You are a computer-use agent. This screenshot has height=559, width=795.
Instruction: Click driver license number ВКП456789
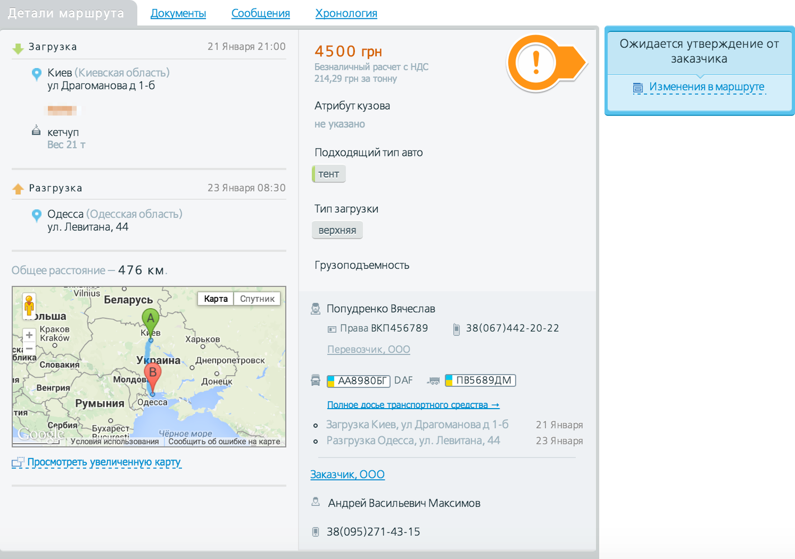tap(399, 328)
